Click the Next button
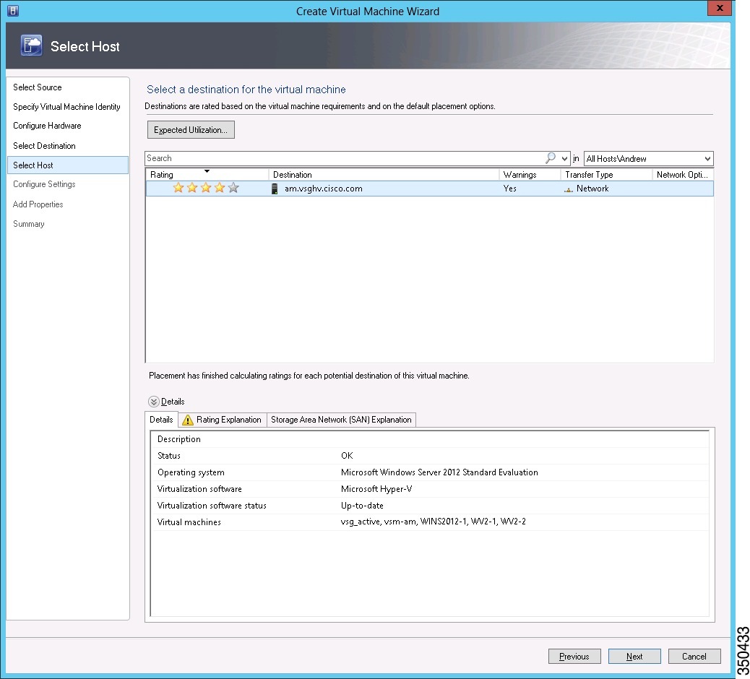 [x=634, y=657]
